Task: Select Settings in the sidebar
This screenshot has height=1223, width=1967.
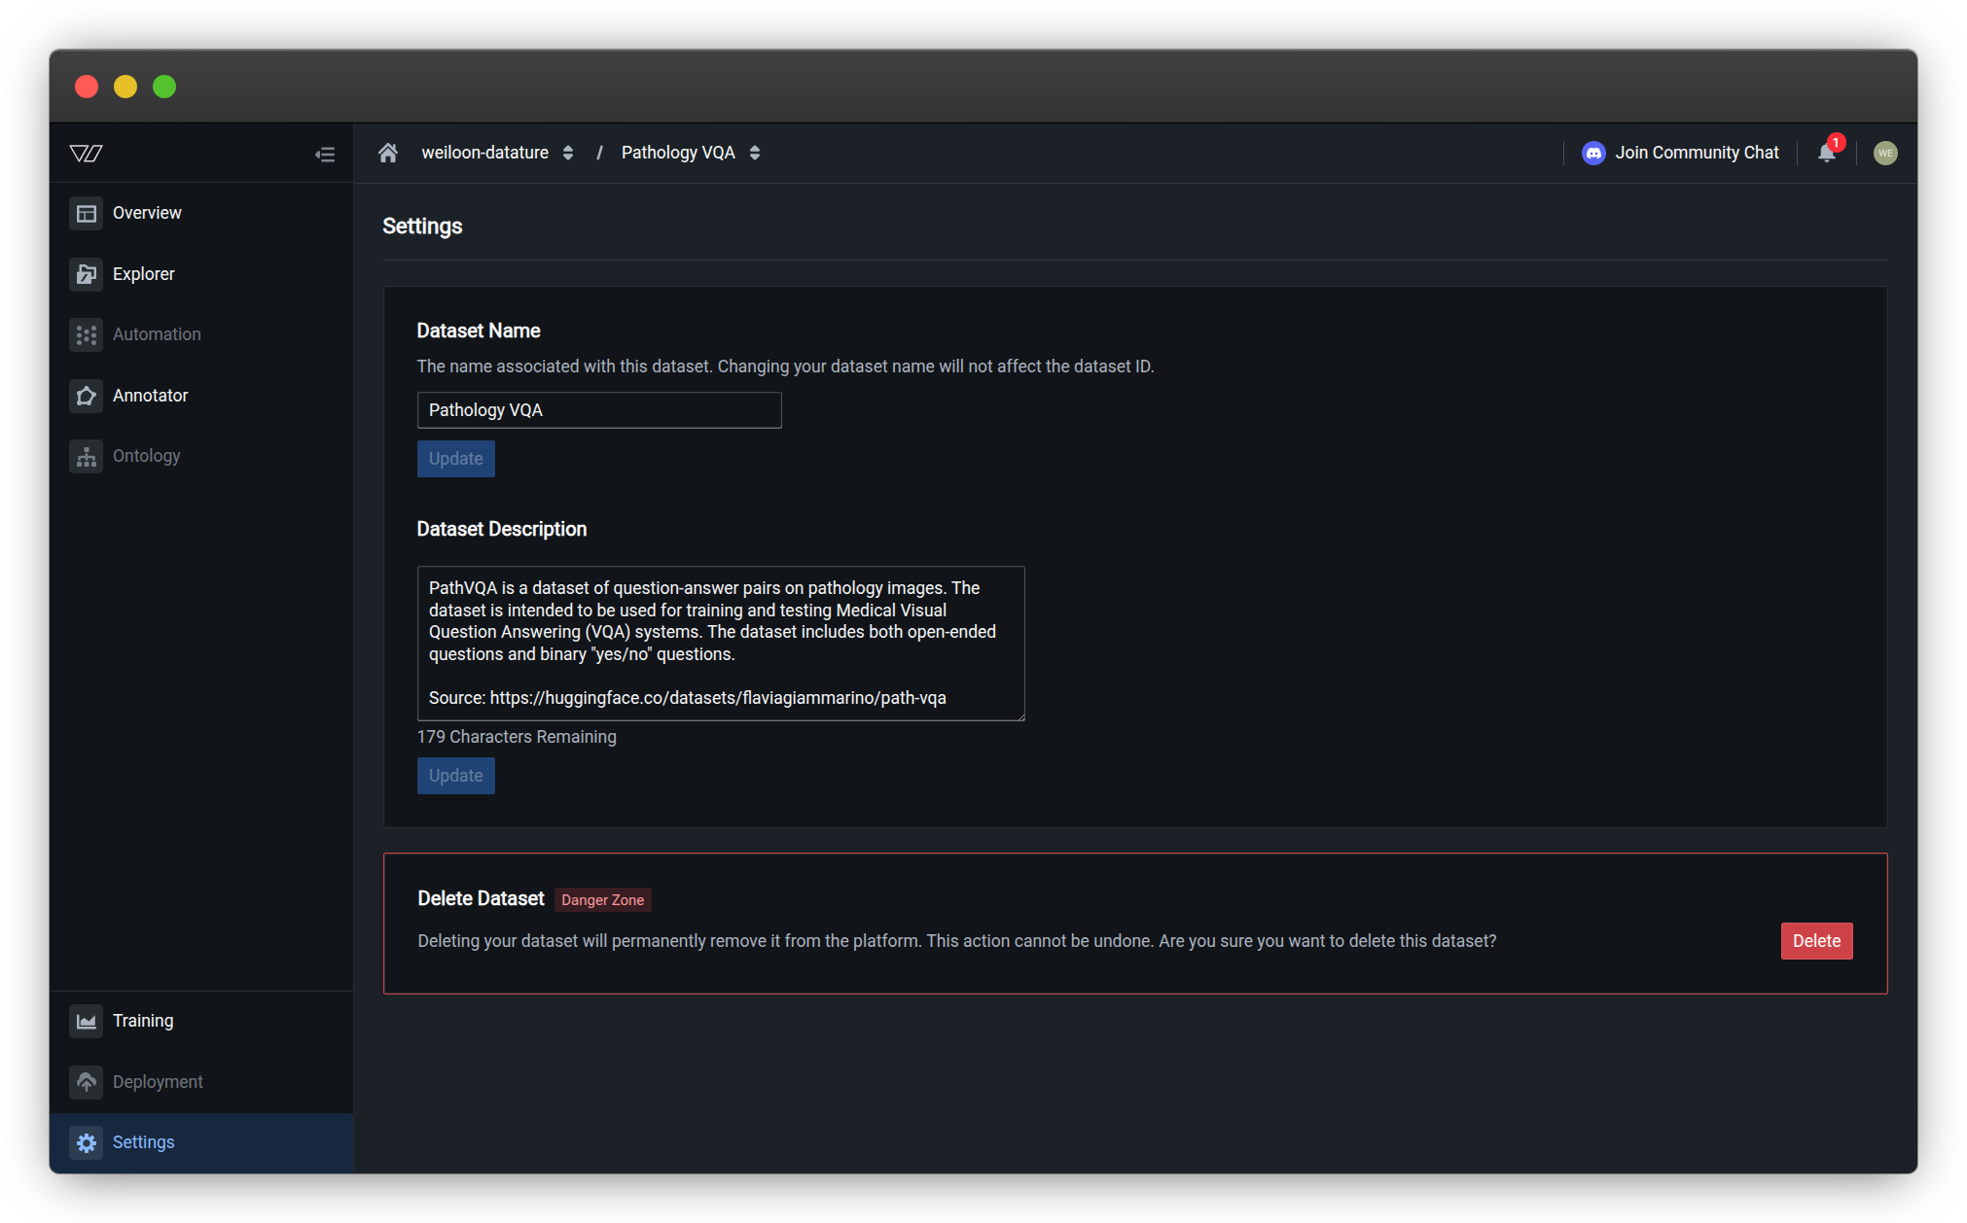Action: click(142, 1142)
